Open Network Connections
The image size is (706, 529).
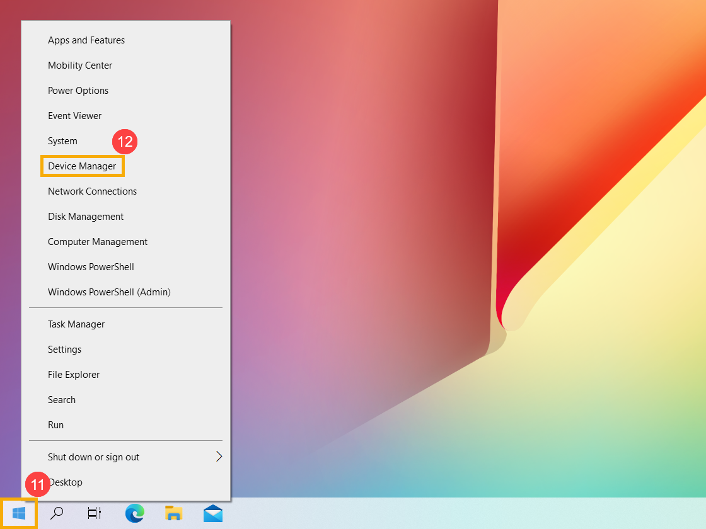pos(92,191)
